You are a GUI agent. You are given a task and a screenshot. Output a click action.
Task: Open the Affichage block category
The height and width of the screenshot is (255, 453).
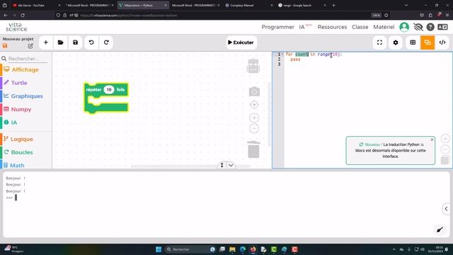pyautogui.click(x=25, y=69)
